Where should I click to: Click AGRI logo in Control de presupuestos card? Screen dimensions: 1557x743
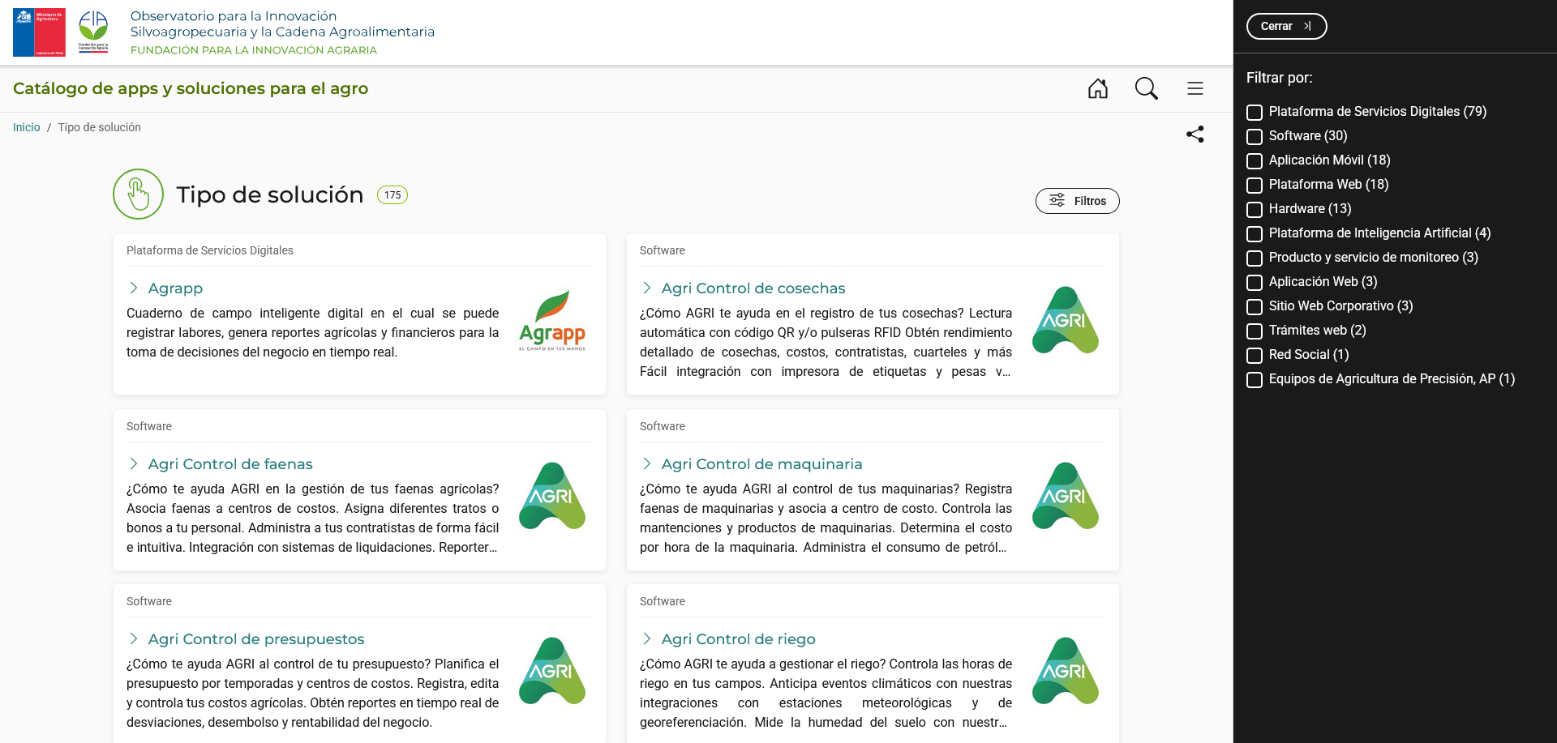coord(552,671)
